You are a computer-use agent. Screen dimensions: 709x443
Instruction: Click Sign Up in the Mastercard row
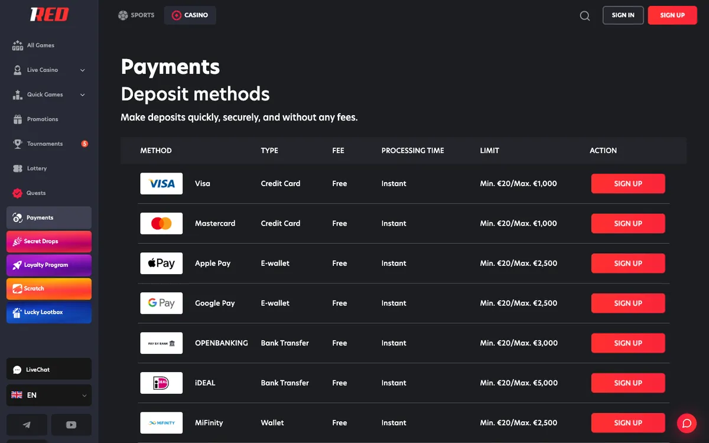tap(628, 223)
